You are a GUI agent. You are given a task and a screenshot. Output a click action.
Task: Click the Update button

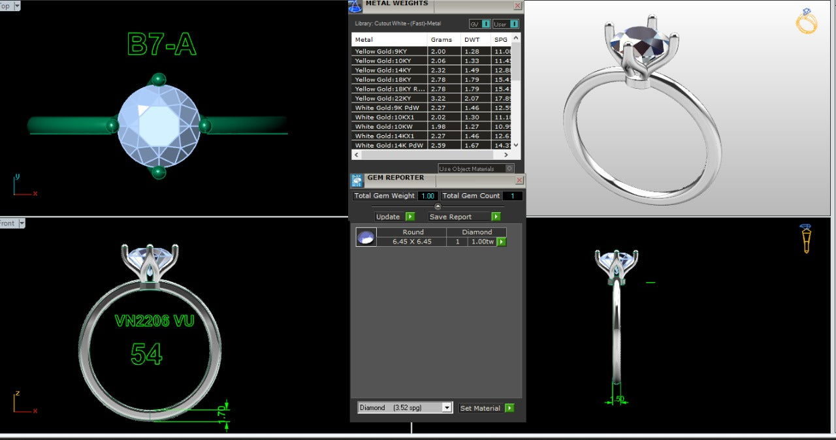point(388,217)
